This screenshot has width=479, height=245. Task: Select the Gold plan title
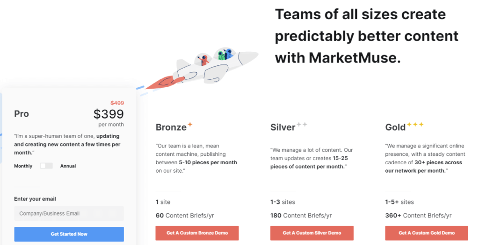coord(395,127)
